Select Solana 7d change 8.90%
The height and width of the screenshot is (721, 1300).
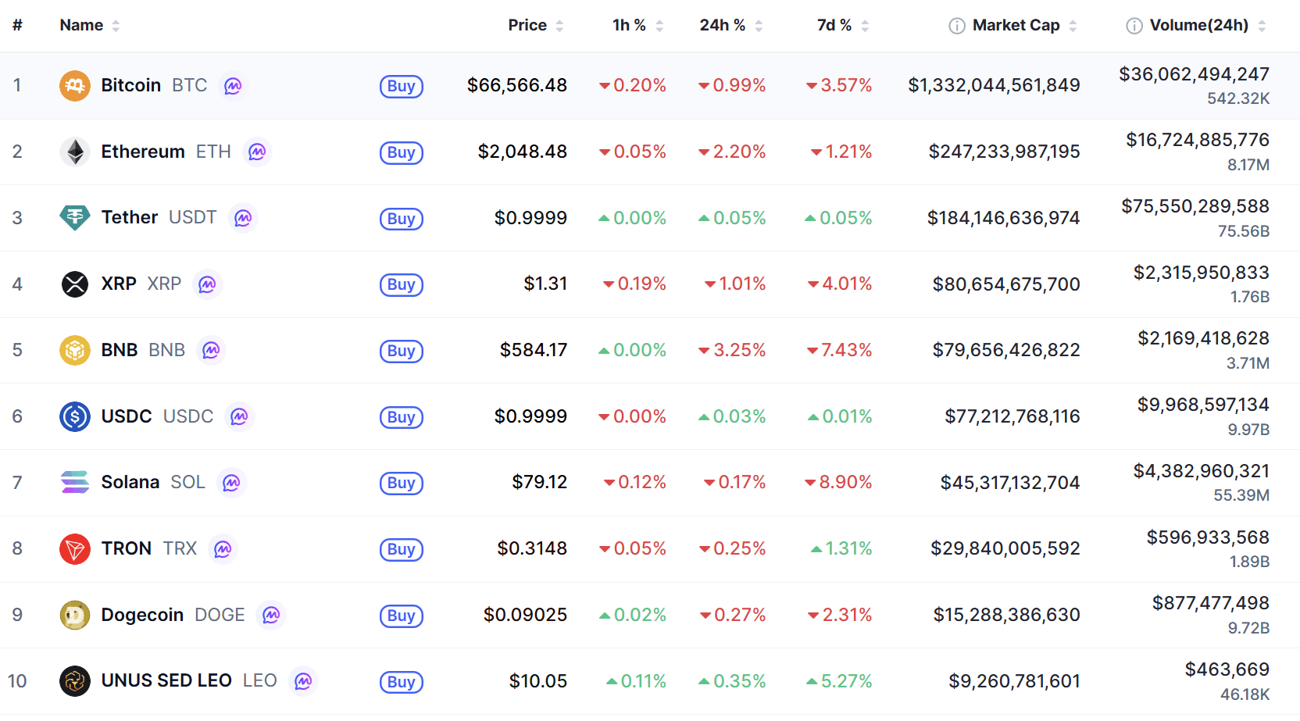pos(838,482)
